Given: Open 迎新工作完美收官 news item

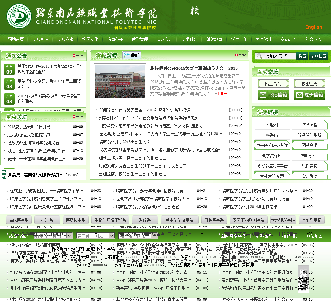Looking at the screenshot, I should click(132, 158).
